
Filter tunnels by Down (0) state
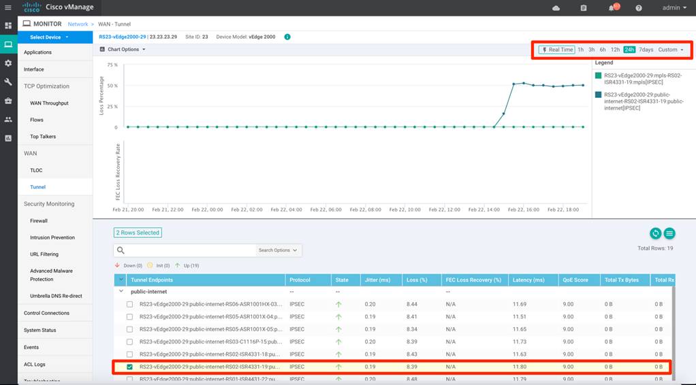tap(129, 265)
